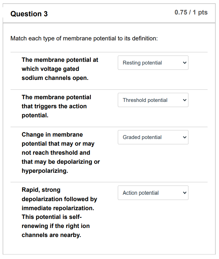This screenshot has height=259, width=219.
Task: Select the voltage gated sodium channels definition
Action: point(60,69)
